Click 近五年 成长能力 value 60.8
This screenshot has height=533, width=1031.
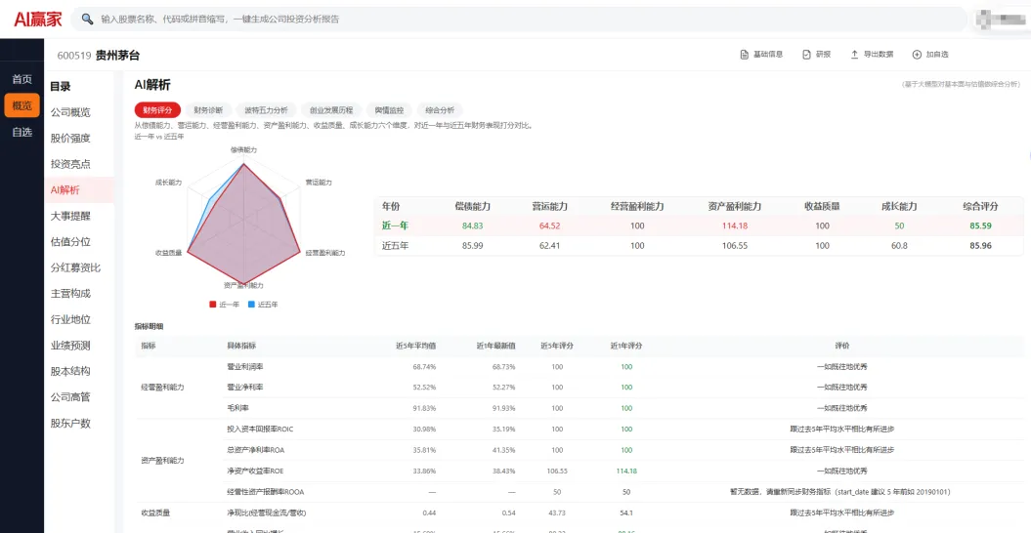pyautogui.click(x=899, y=246)
